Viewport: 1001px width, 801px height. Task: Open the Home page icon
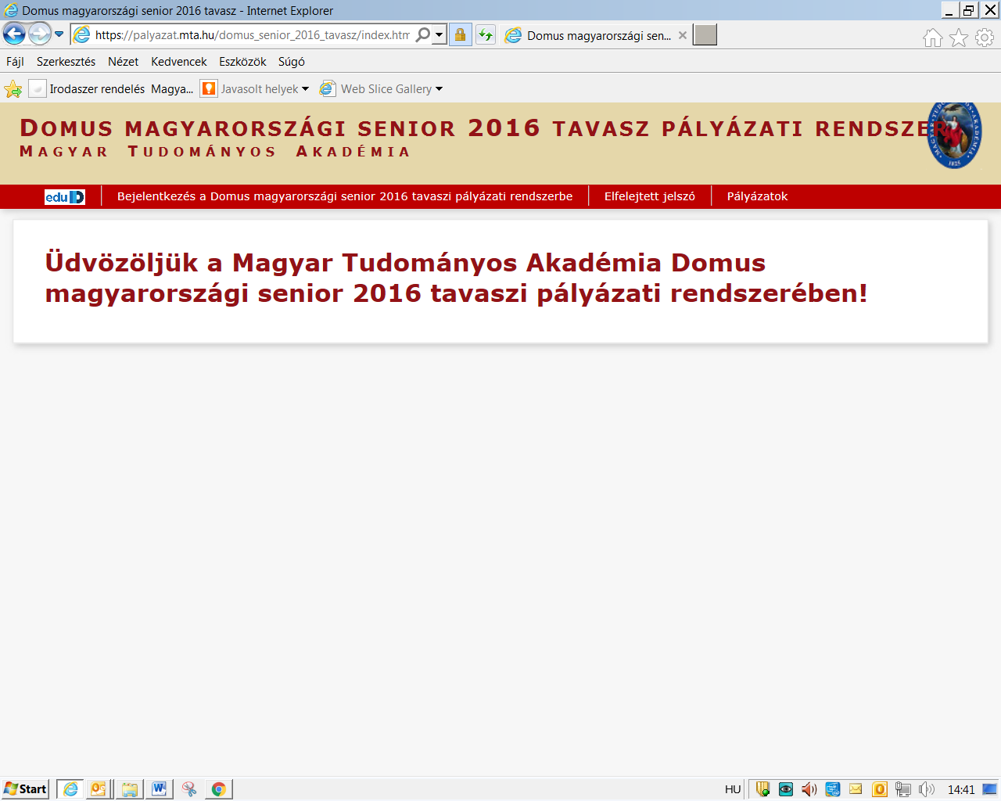932,38
